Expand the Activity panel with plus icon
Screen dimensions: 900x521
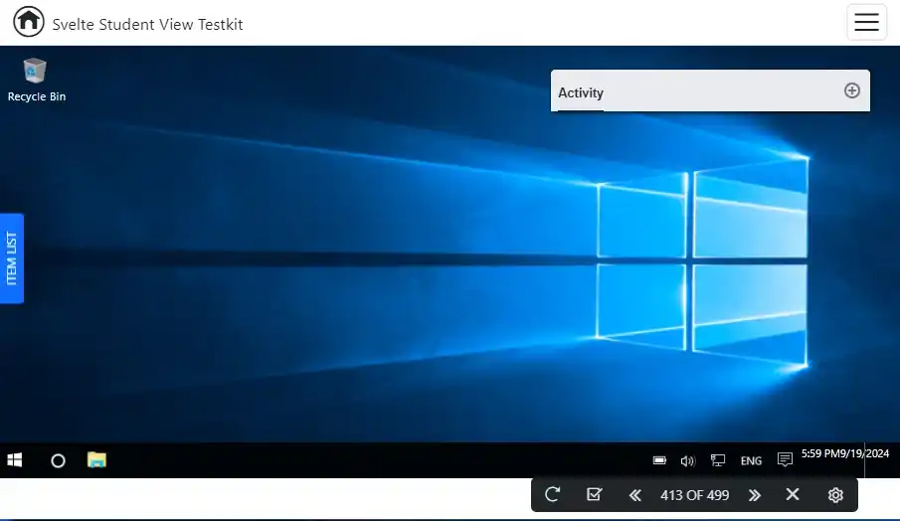click(851, 90)
